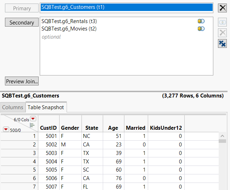Click the CustID column header
This screenshot has width=230, height=190.
coord(49,128)
